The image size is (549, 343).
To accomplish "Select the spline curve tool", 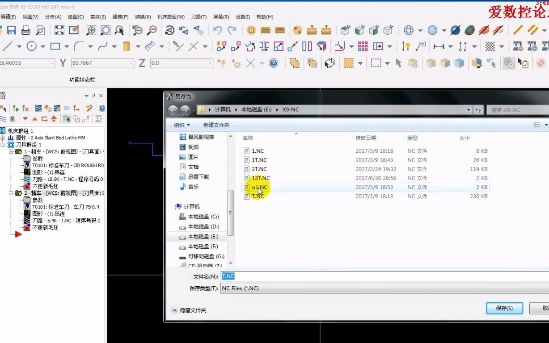I will tap(103, 46).
